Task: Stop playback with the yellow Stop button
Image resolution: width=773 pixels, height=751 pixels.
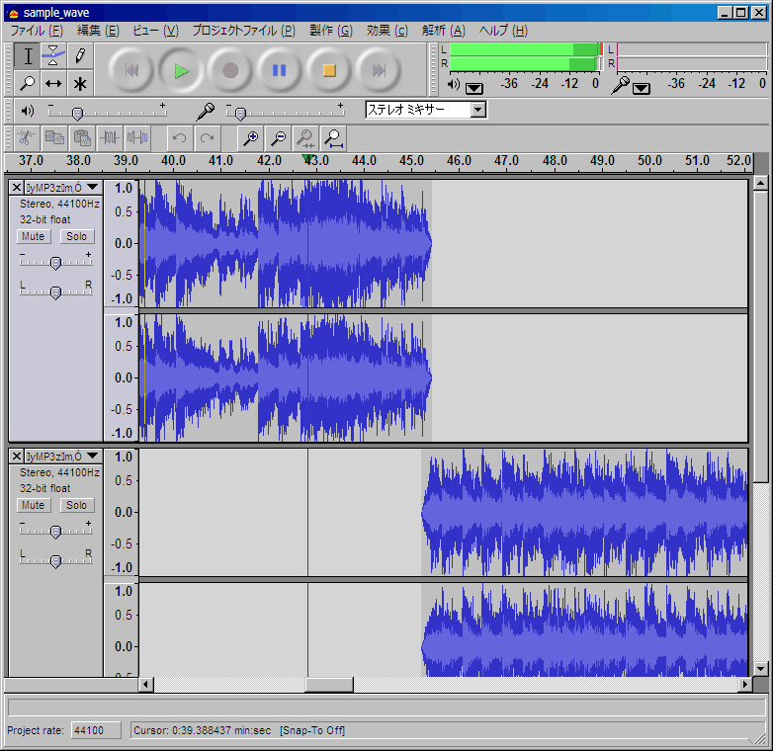Action: point(329,70)
